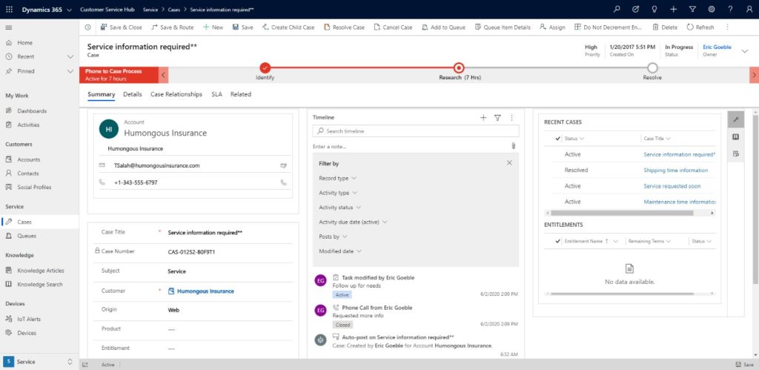Open the knowledge book icon in right side panel
Screen dimensions: 759x370
point(736,137)
